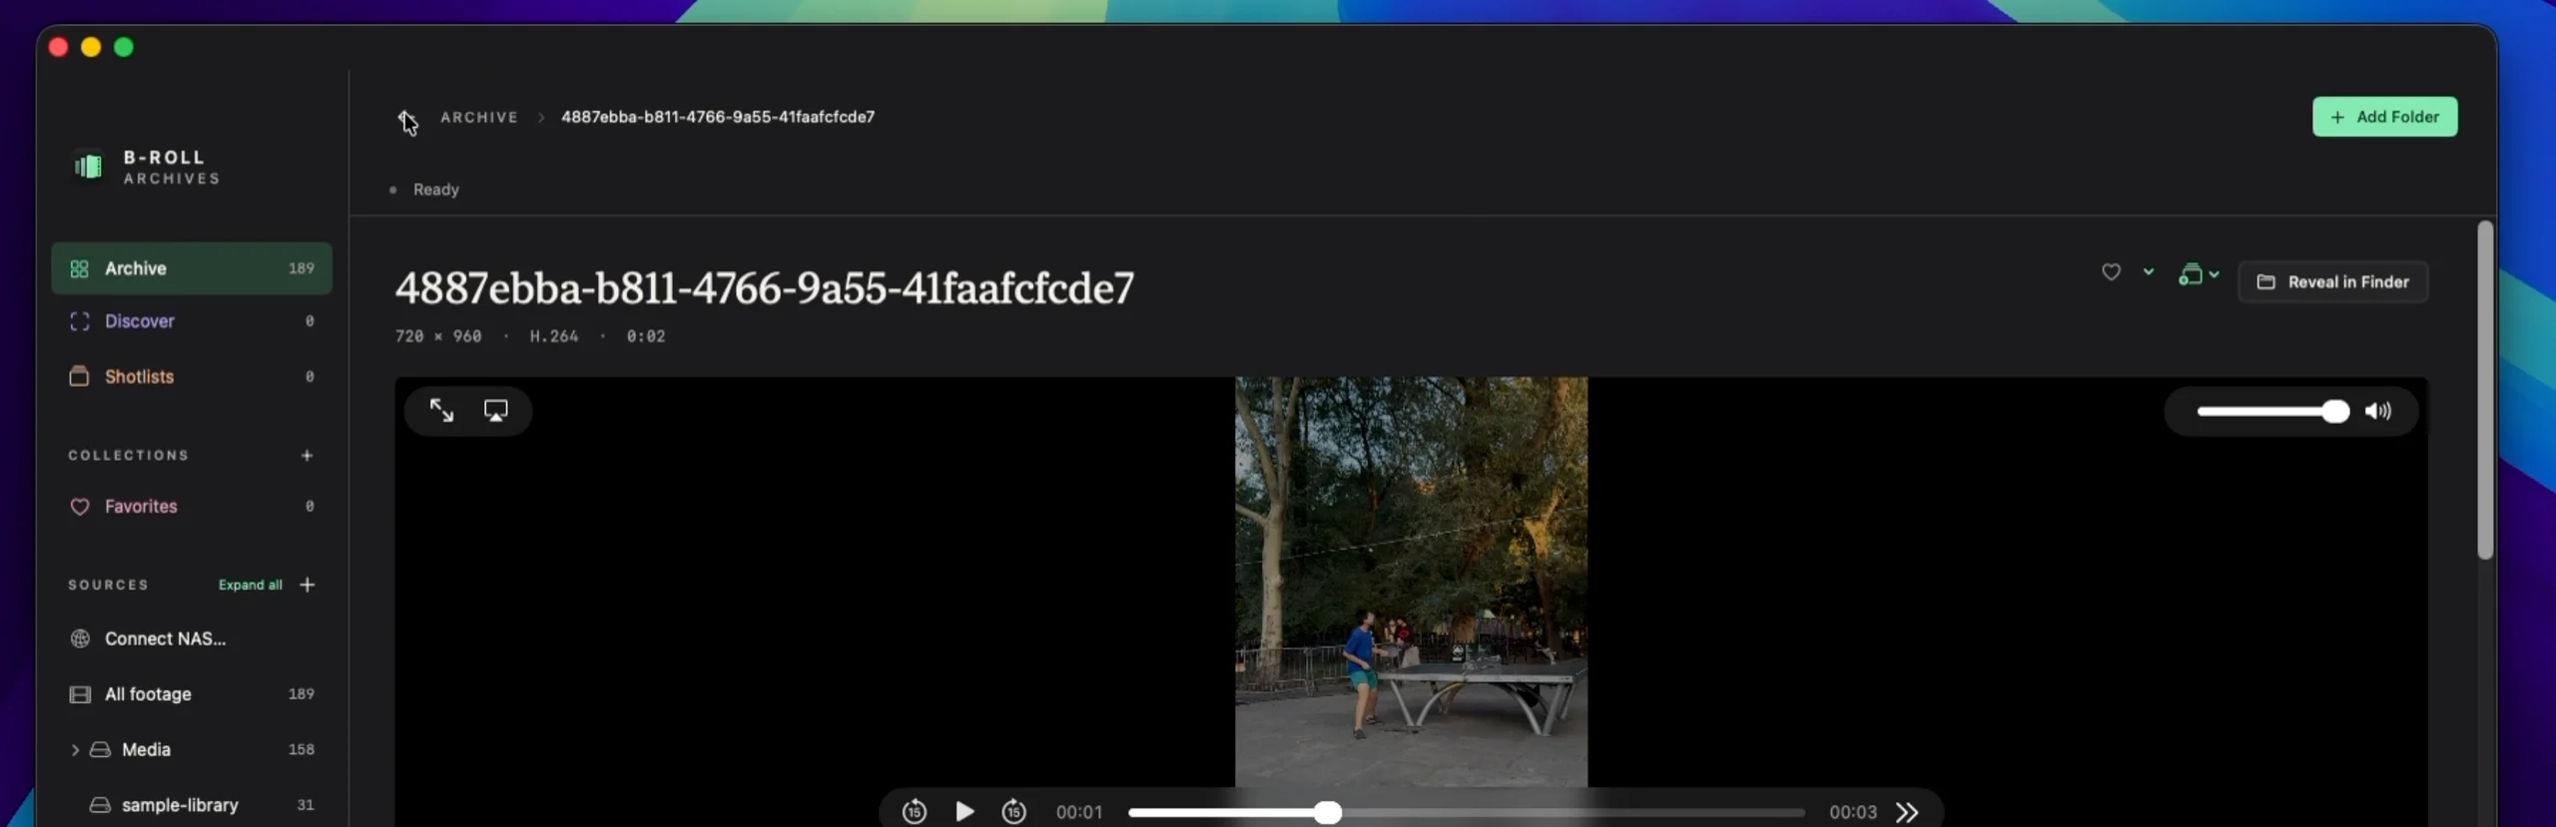Click the 0:02 duration under the title

point(646,336)
